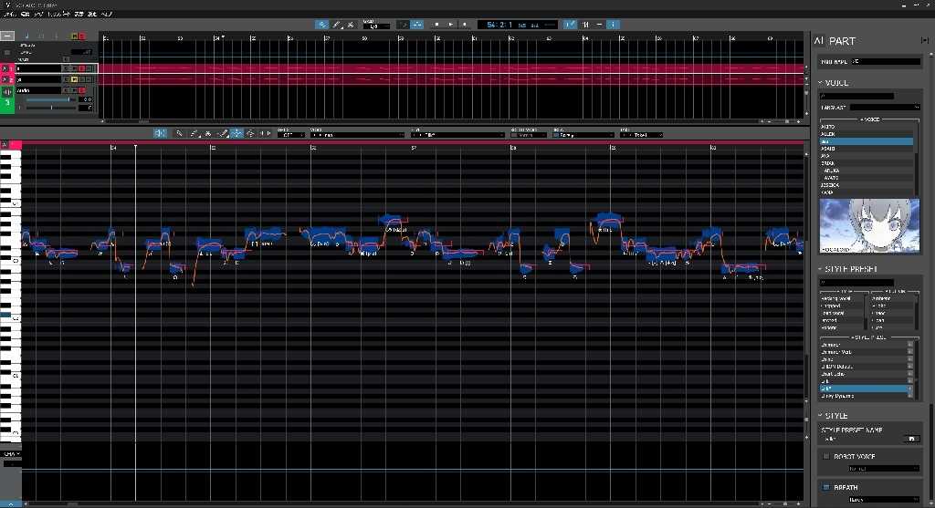935x508 pixels.
Task: Toggle the red solo button on track 1
Action: [x=81, y=68]
